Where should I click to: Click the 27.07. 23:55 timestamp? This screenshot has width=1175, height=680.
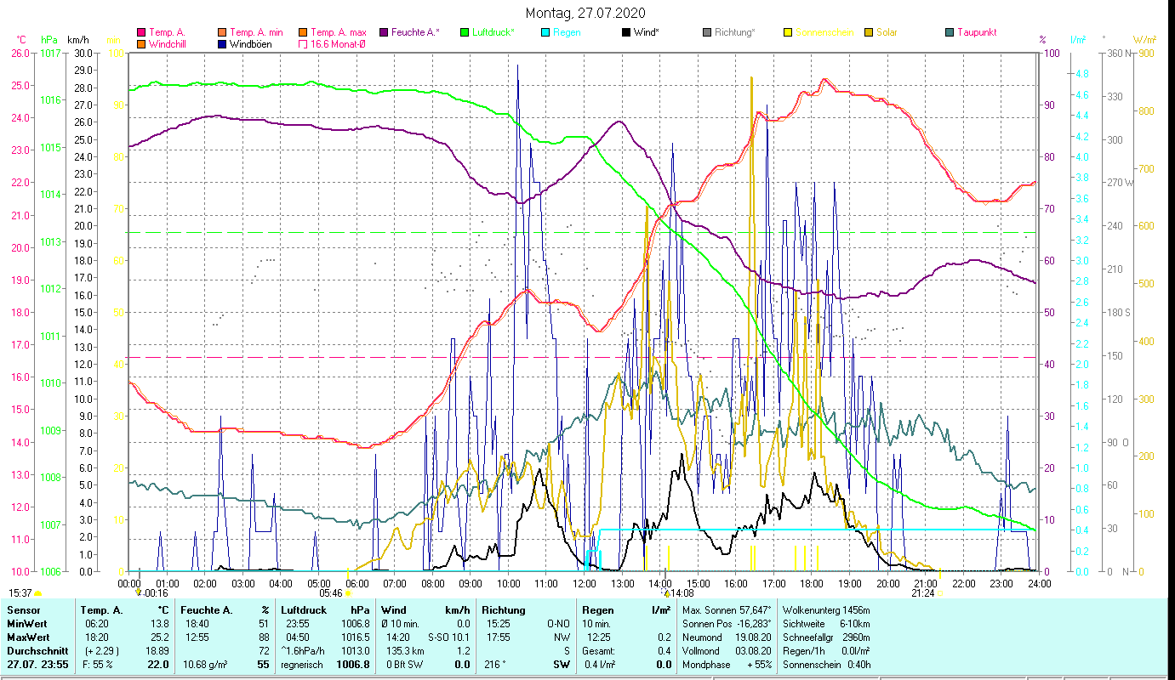click(x=37, y=665)
